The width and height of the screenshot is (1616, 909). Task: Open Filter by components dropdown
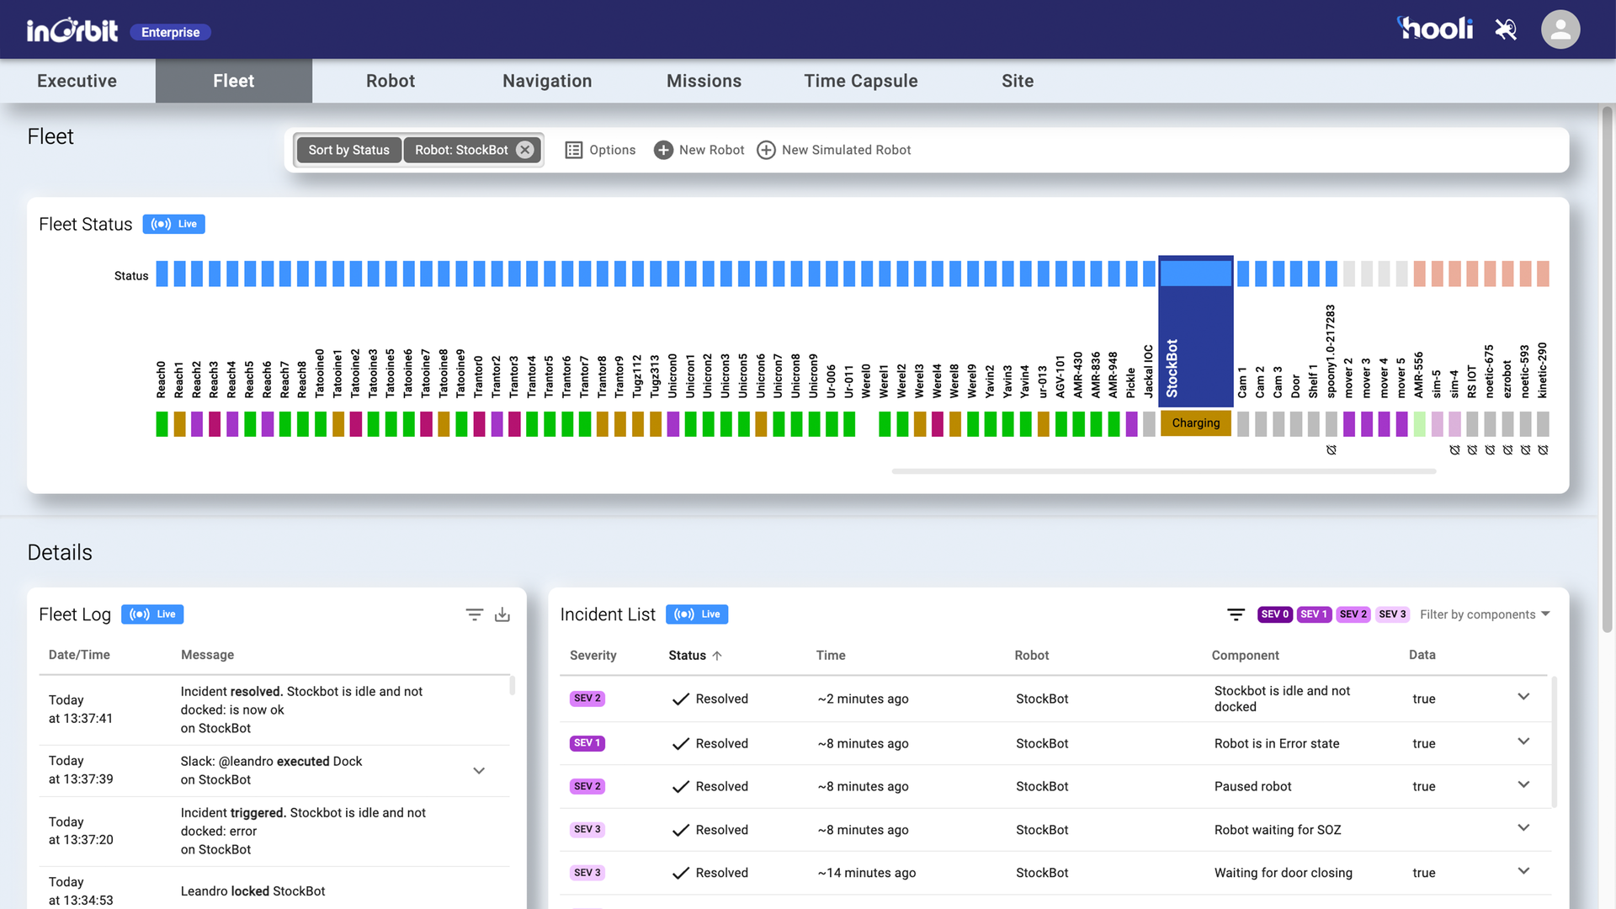[x=1485, y=614]
